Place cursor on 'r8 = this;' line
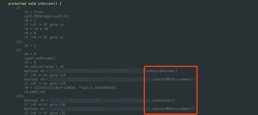Screen dimensions: 258x115 [34, 12]
